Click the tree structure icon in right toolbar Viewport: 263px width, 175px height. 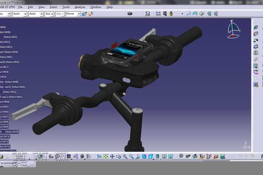point(256,53)
